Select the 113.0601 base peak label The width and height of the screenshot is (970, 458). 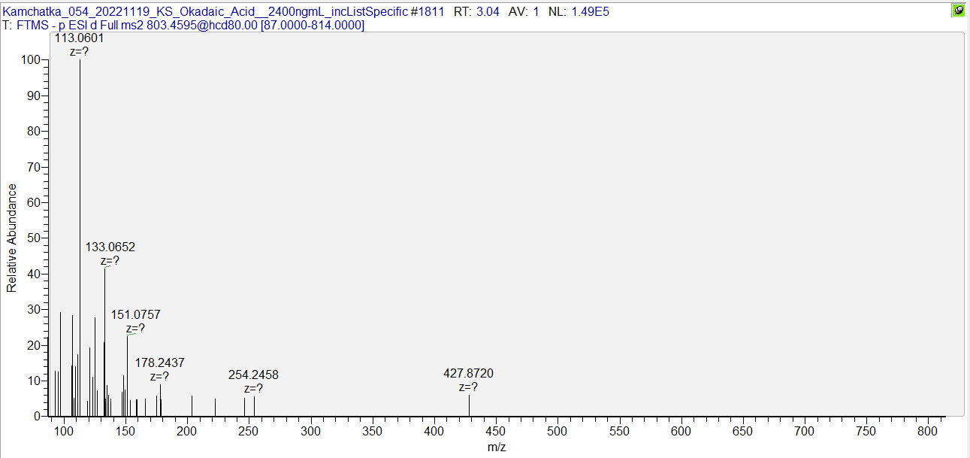(x=80, y=38)
